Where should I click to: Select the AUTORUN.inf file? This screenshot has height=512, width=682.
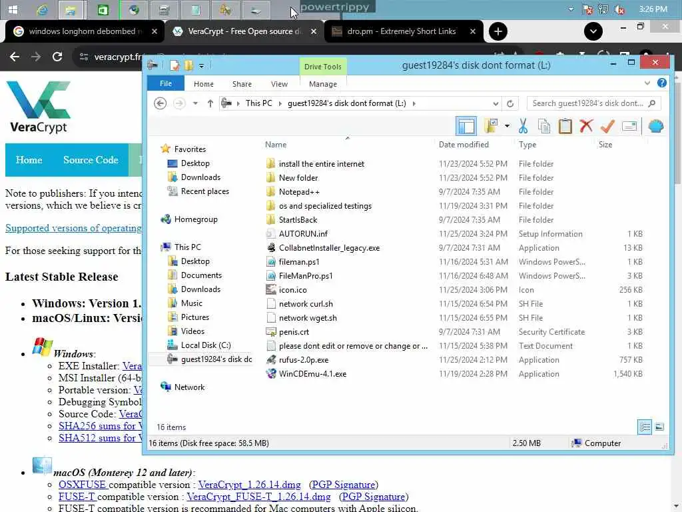[x=303, y=234]
